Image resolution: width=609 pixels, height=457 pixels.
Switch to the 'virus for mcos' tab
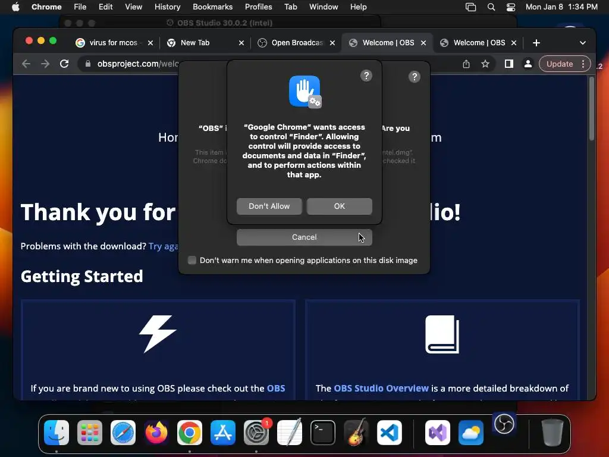pyautogui.click(x=112, y=43)
